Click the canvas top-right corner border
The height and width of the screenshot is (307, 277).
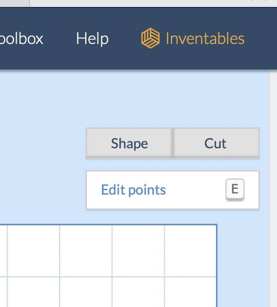pos(217,225)
